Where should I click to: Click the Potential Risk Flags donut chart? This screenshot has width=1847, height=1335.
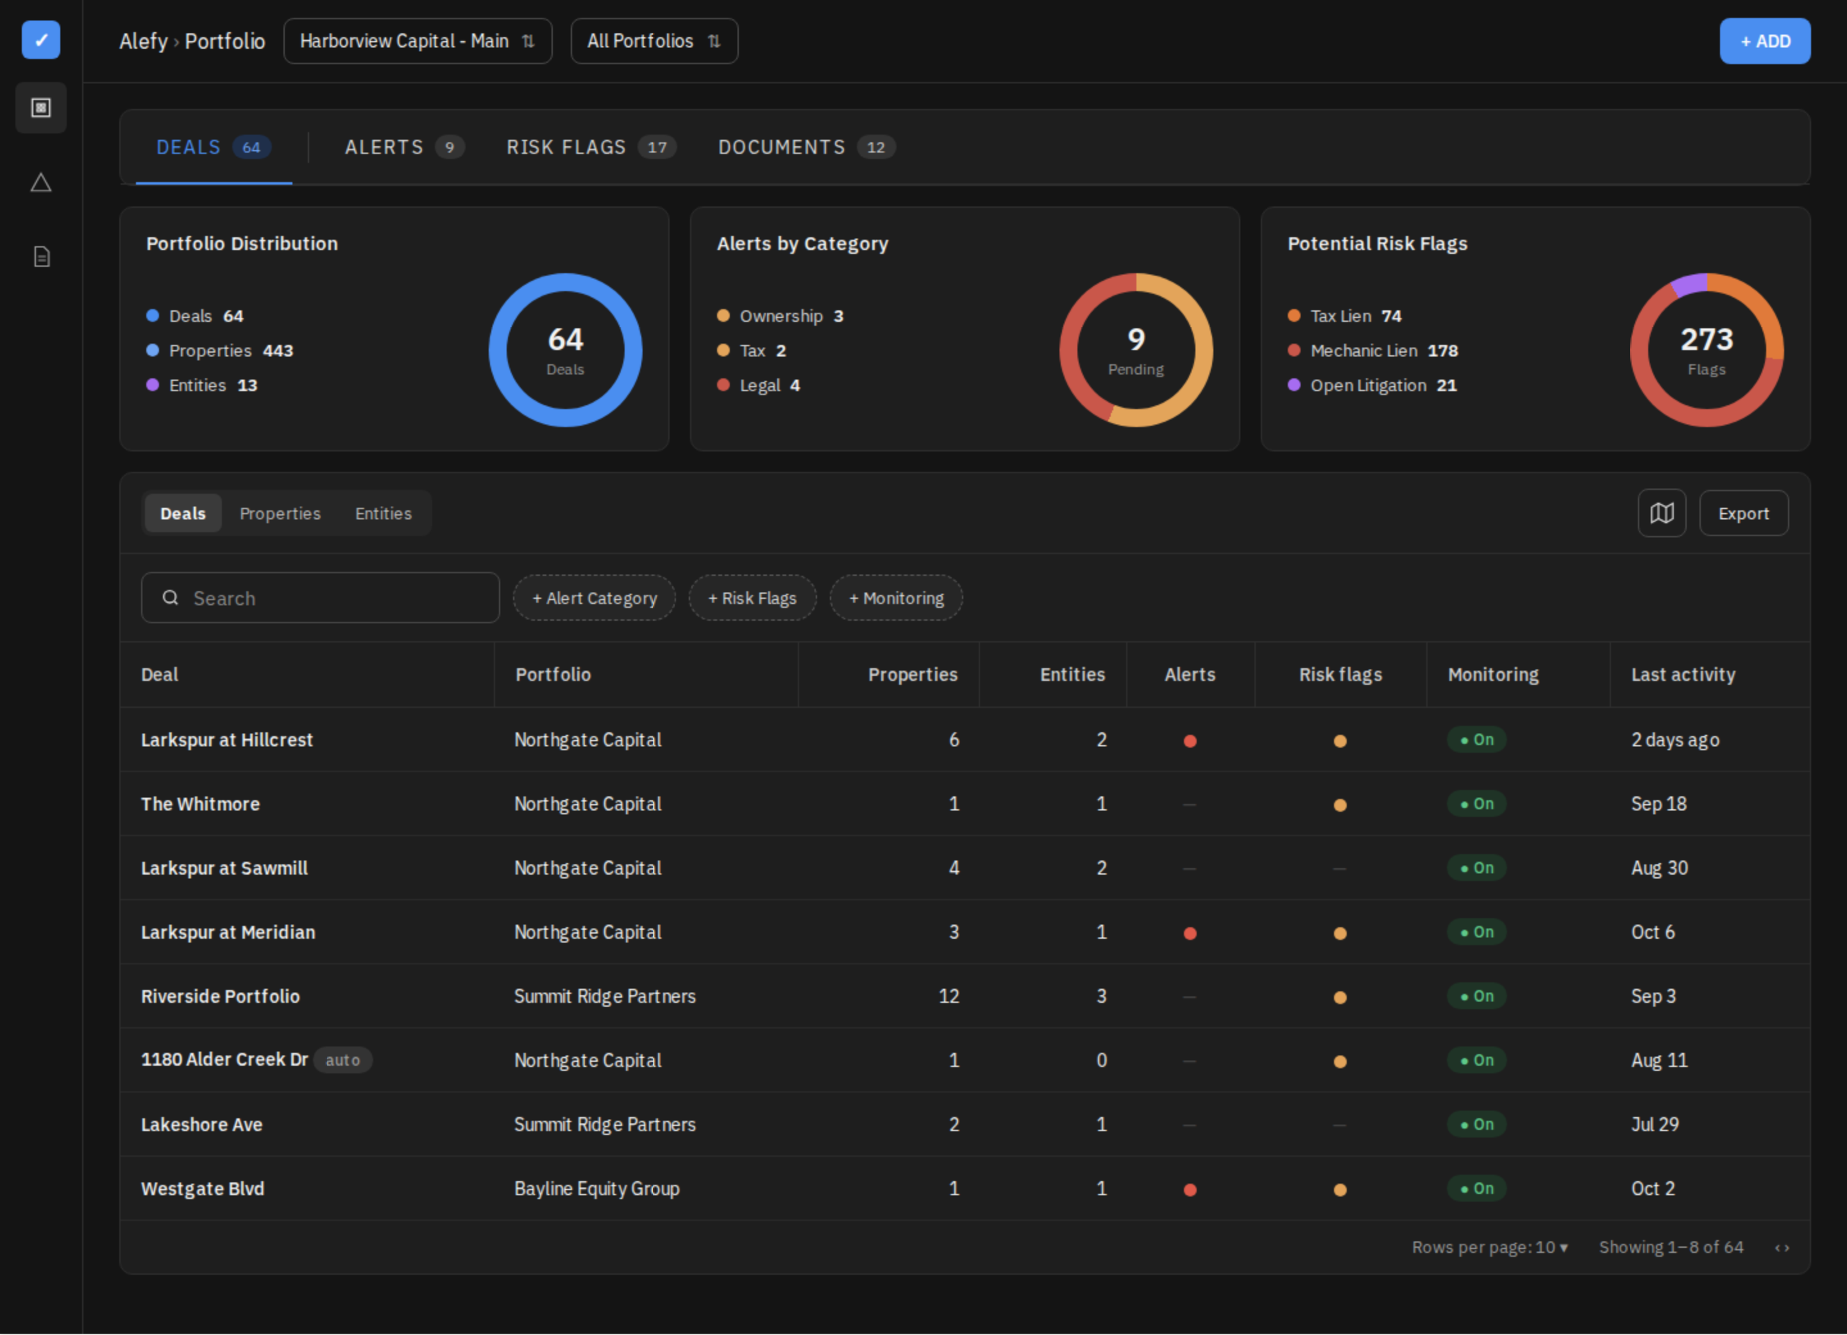tap(1706, 350)
